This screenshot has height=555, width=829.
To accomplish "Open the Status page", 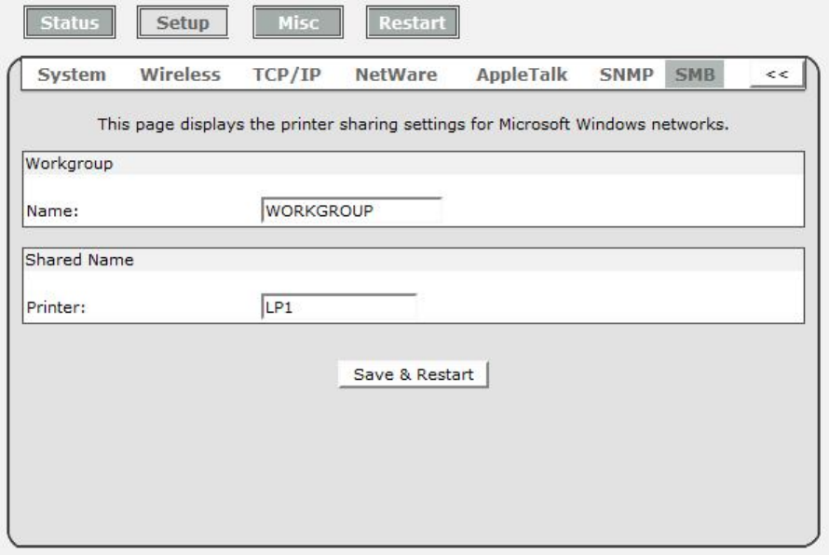I will (68, 21).
